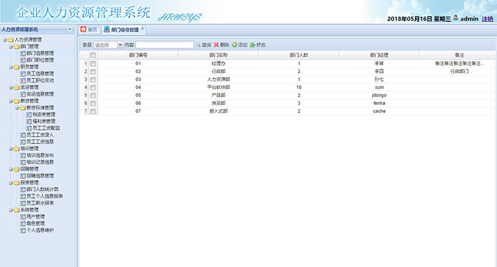This screenshot has width=497, height=267.
Task: Open 员工工资录入 in the tree
Action: pyautogui.click(x=40, y=135)
